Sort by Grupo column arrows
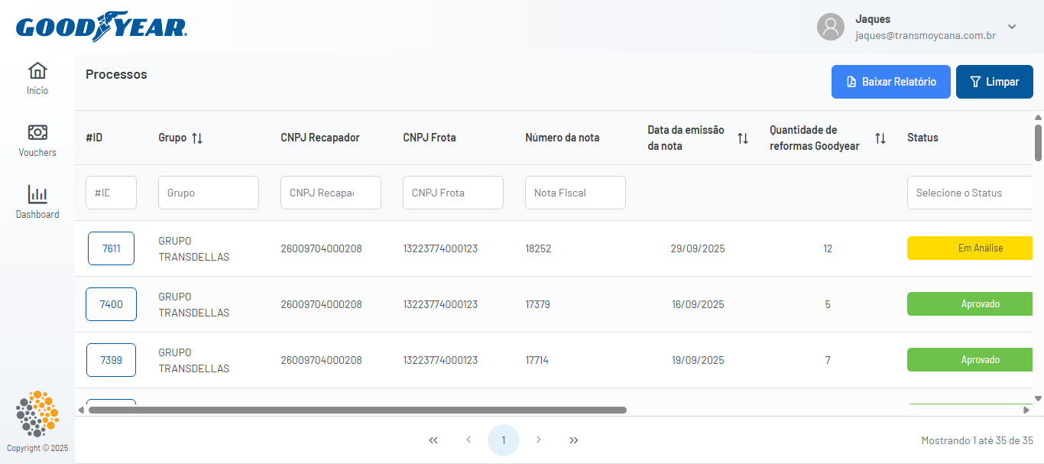Screen dimensions: 1044x464 point(197,138)
